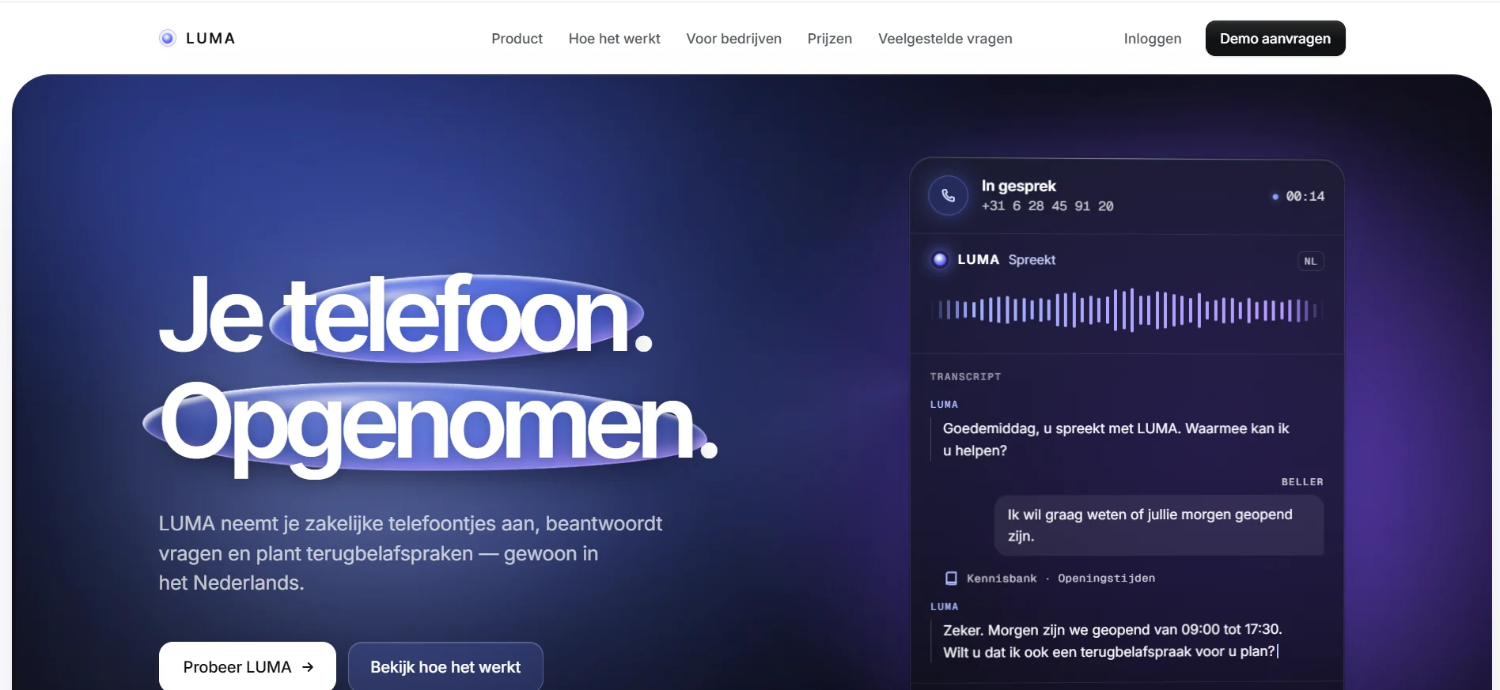Click the Demo aanvragen button
The height and width of the screenshot is (690, 1500).
tap(1275, 39)
